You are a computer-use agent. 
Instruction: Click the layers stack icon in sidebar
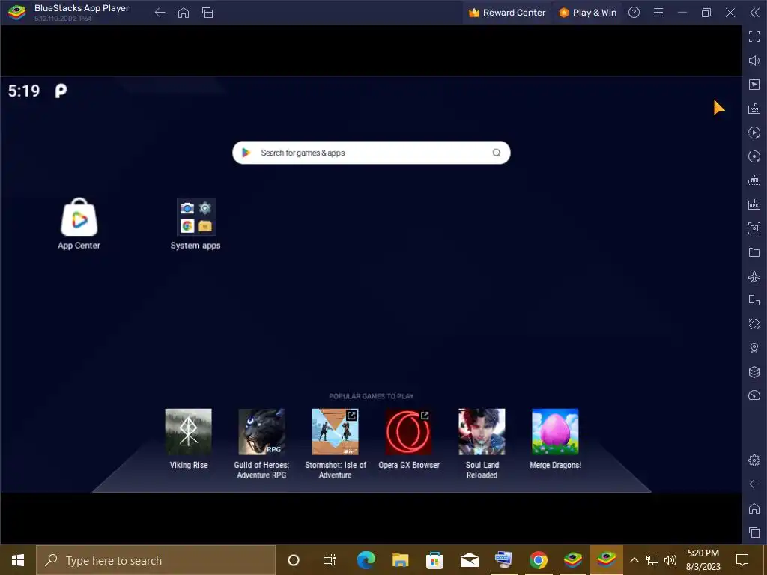(x=754, y=372)
